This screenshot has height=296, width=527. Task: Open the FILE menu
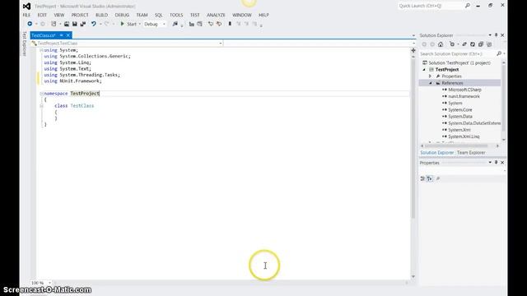26,15
